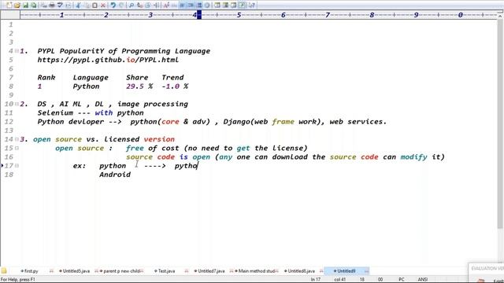Open a file using the folder icon
Screen dimensions: 504x283
coord(17,6)
